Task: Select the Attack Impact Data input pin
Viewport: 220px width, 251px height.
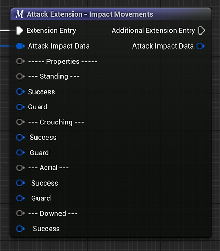Action: pyautogui.click(x=20, y=46)
